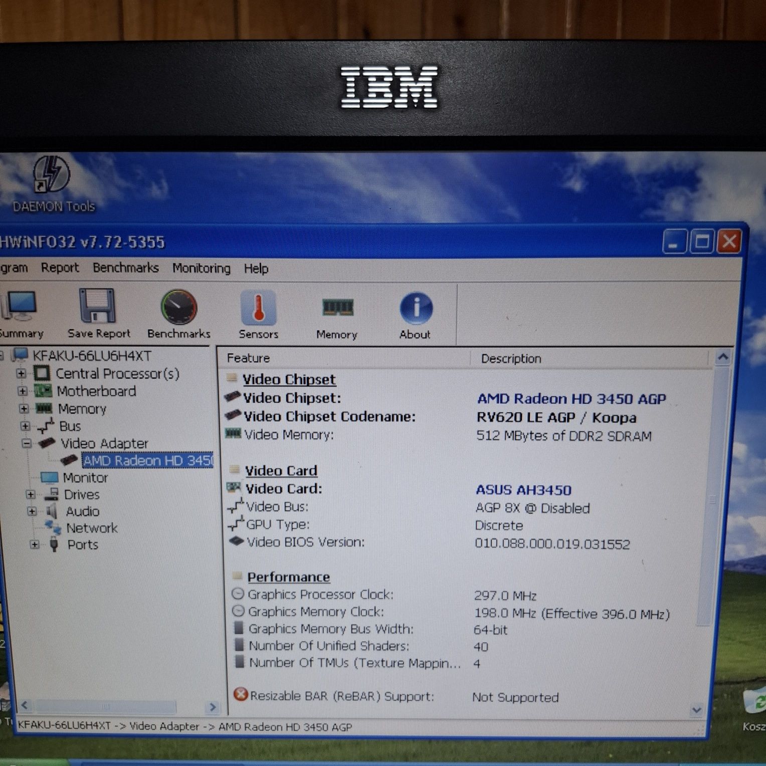Open the Summary toolbar icon

coord(19,306)
